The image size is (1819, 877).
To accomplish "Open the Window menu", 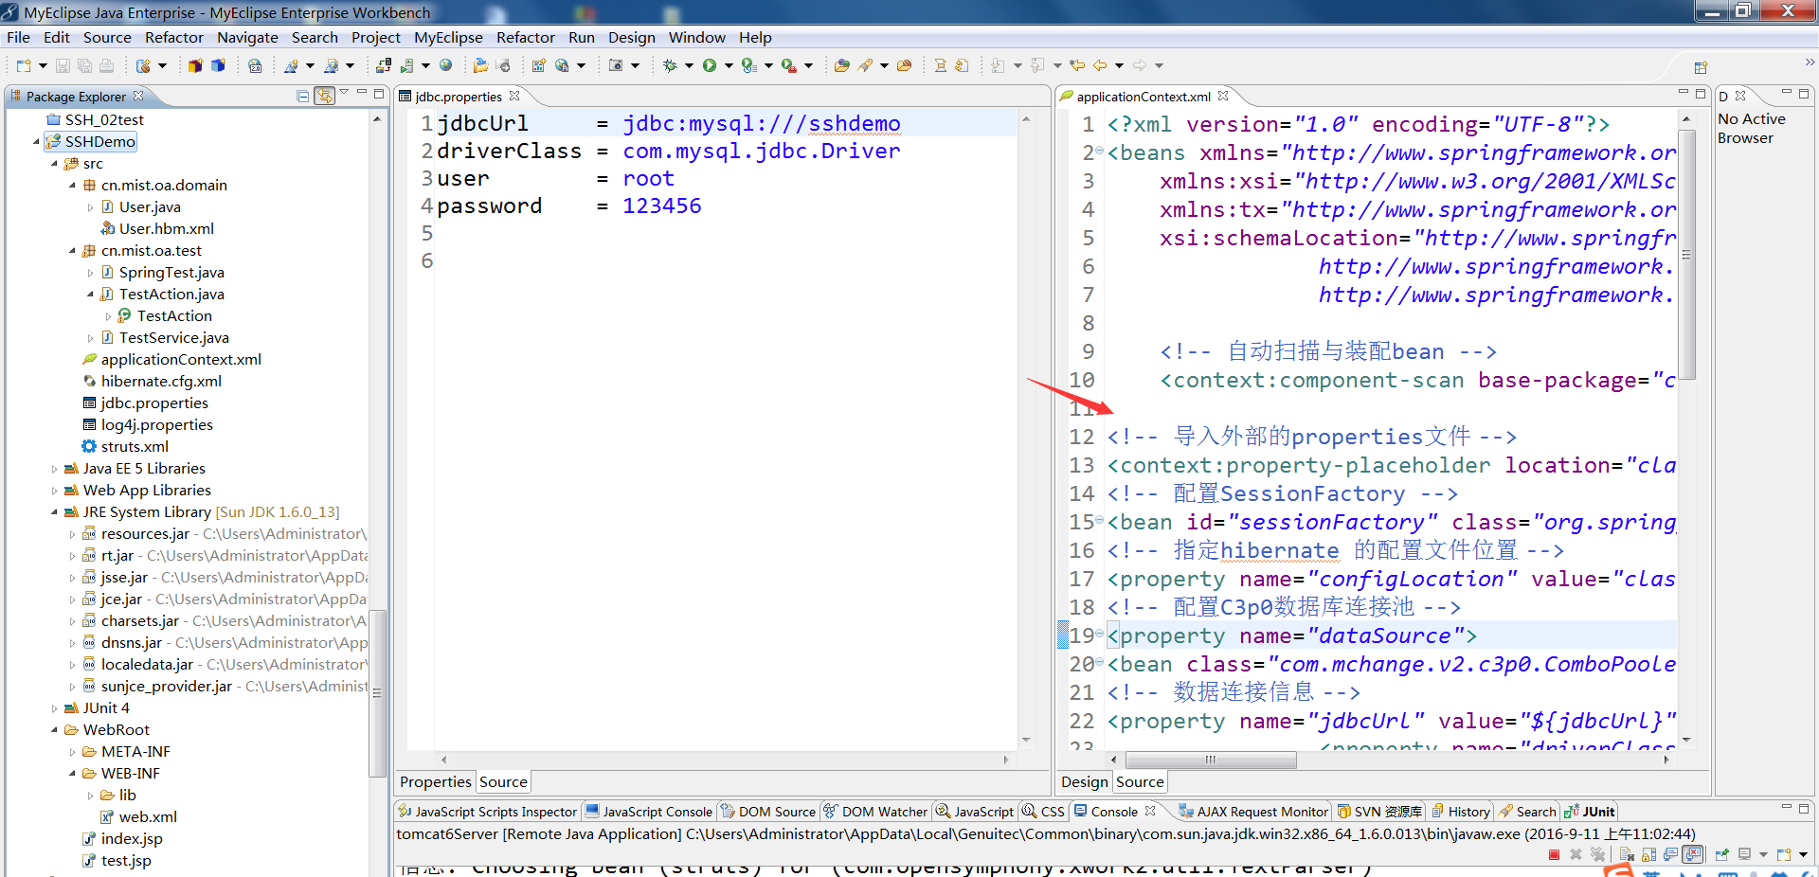I will [x=696, y=38].
